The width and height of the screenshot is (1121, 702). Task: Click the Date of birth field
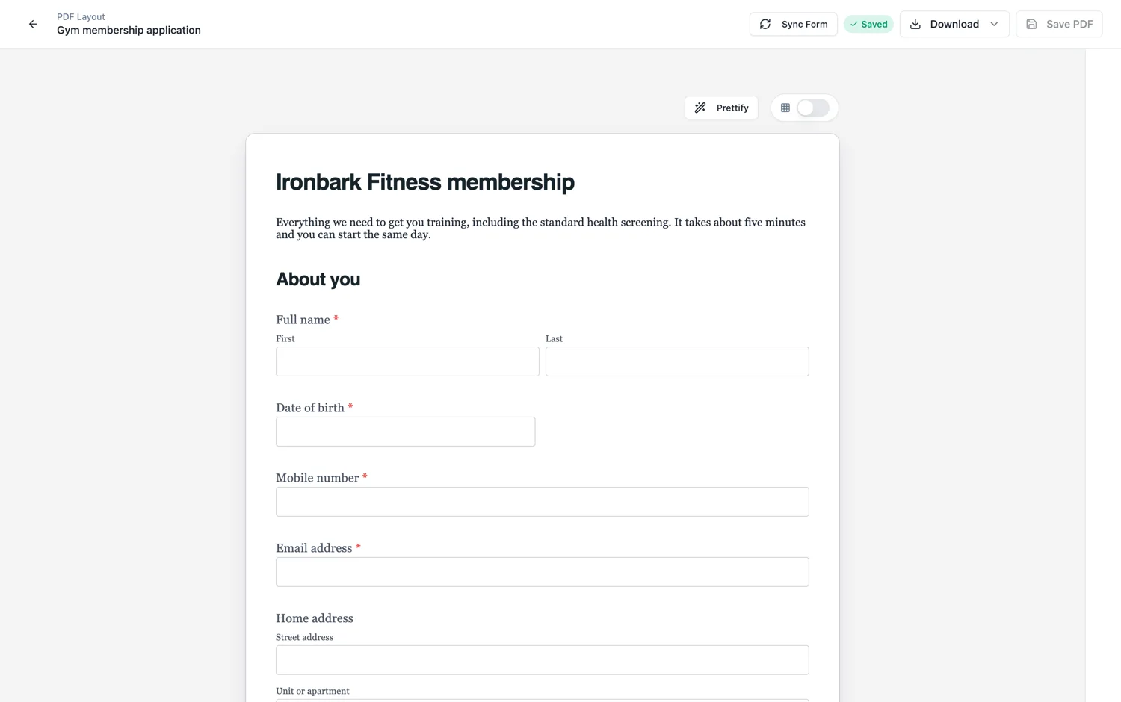[x=406, y=432]
